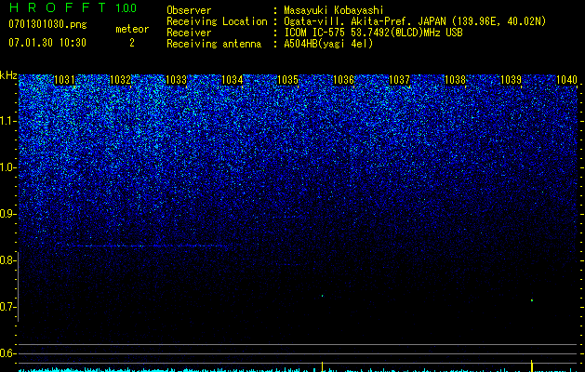Image resolution: width=585 pixels, height=372 pixels.
Task: Click the kHz axis unit label
Action: (x=8, y=75)
